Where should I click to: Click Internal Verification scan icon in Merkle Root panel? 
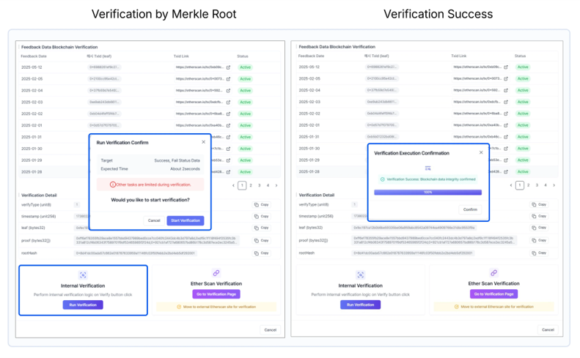[83, 275]
